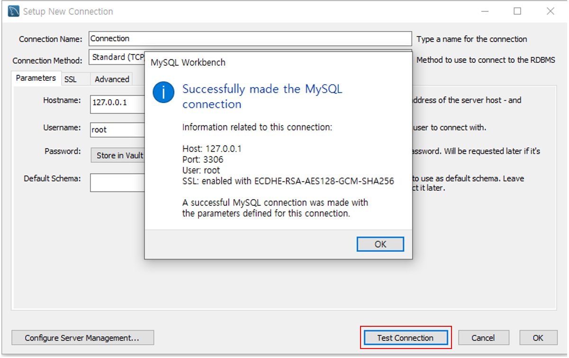569x358 pixels.
Task: Maximize the Setup New Connection window
Action: (518, 11)
